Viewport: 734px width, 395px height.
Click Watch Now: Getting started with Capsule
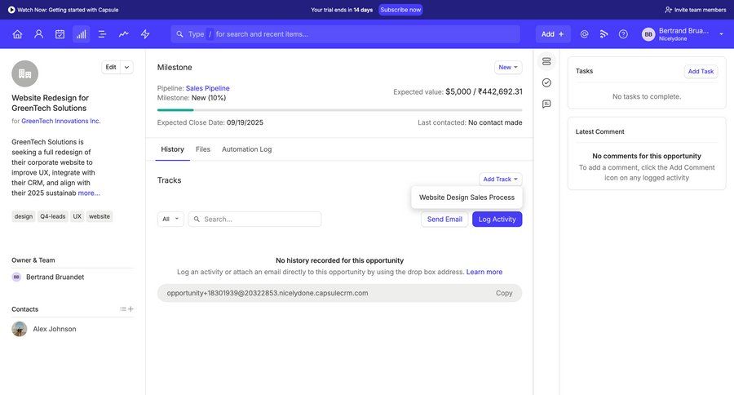pyautogui.click(x=63, y=9)
